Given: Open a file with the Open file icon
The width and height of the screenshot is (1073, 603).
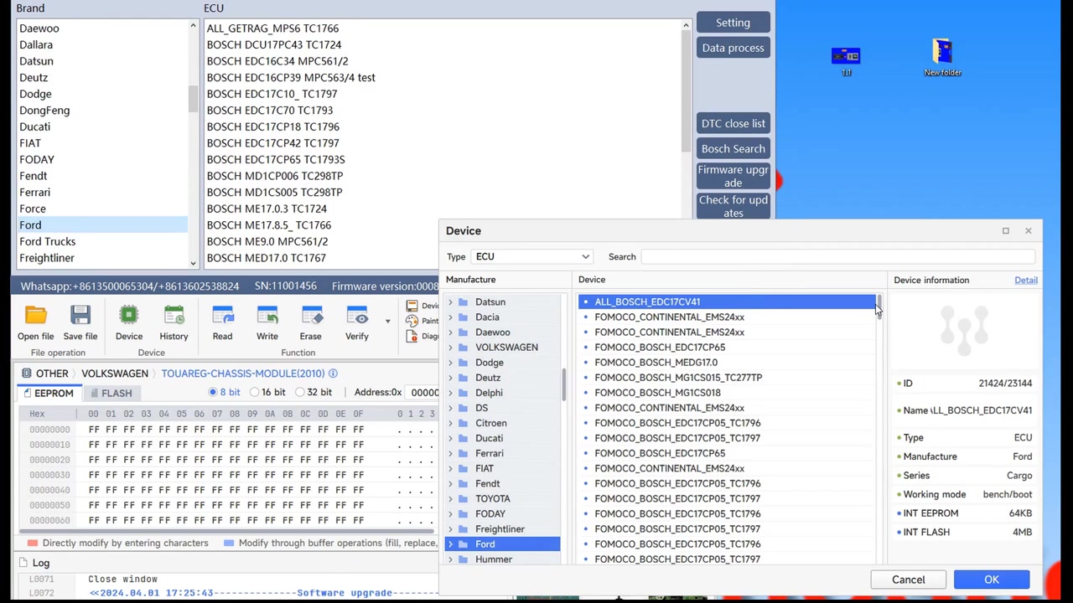Looking at the screenshot, I should [x=35, y=316].
